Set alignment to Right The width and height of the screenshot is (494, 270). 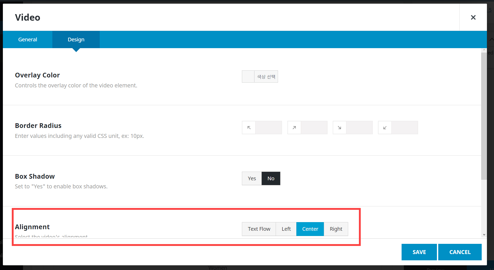[x=336, y=229]
